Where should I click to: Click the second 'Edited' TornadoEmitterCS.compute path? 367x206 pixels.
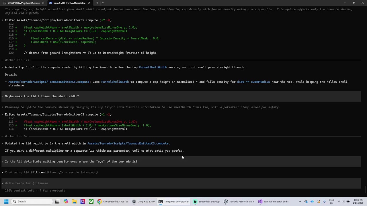click(57, 114)
